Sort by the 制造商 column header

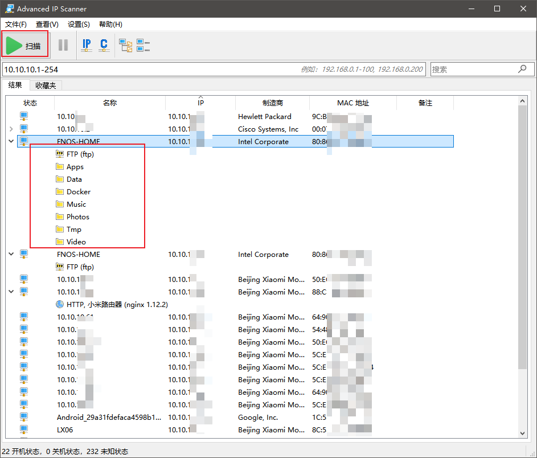tap(273, 103)
